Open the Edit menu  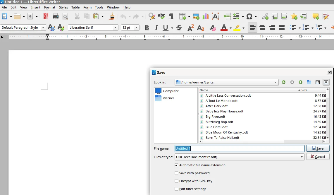pyautogui.click(x=13, y=7)
